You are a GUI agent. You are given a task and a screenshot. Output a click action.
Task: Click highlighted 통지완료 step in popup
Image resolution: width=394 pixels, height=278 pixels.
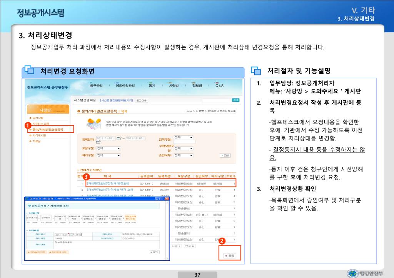[130, 218]
